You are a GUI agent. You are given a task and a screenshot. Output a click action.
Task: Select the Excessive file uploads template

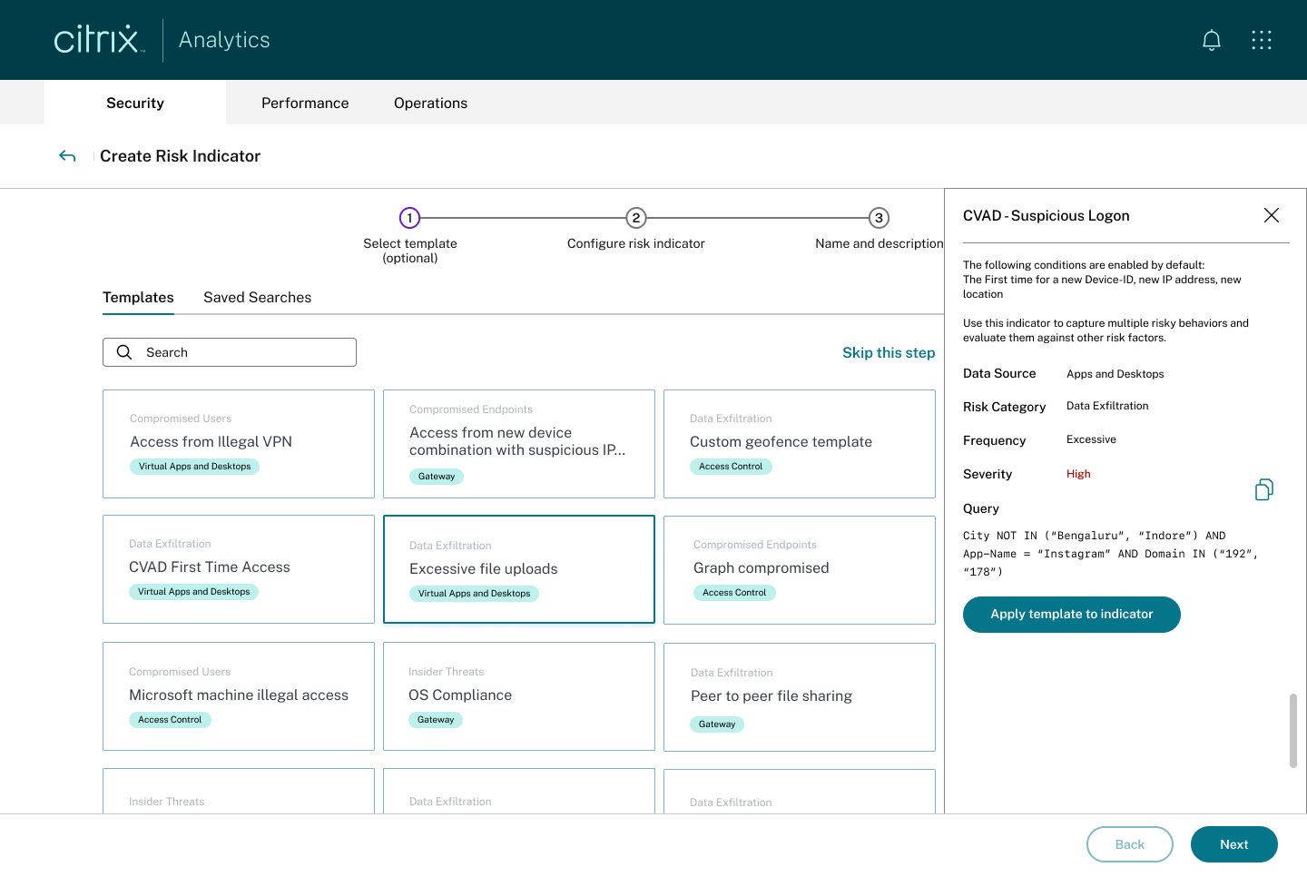(x=519, y=569)
